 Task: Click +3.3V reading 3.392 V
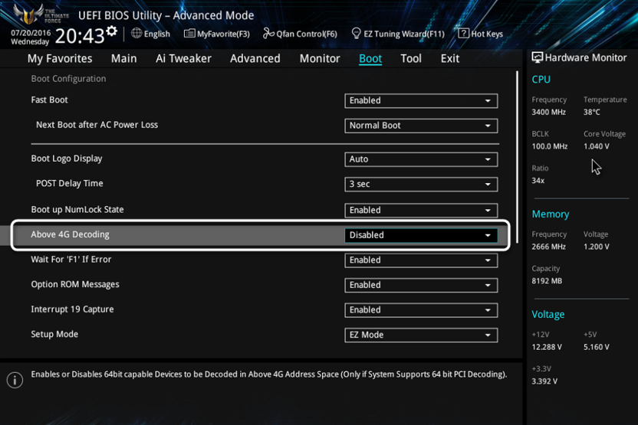pyautogui.click(x=544, y=381)
